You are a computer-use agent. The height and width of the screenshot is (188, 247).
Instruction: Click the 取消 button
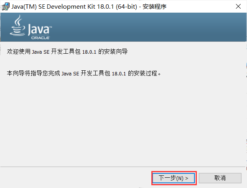pos(220,178)
